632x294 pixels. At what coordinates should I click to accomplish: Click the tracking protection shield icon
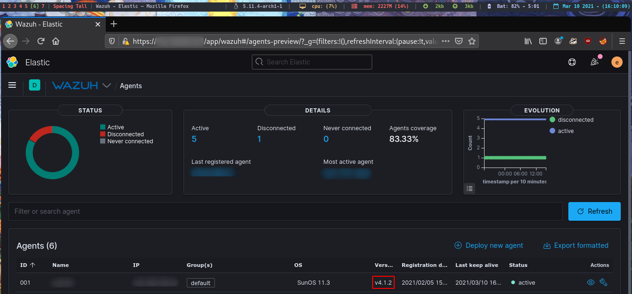pos(112,41)
